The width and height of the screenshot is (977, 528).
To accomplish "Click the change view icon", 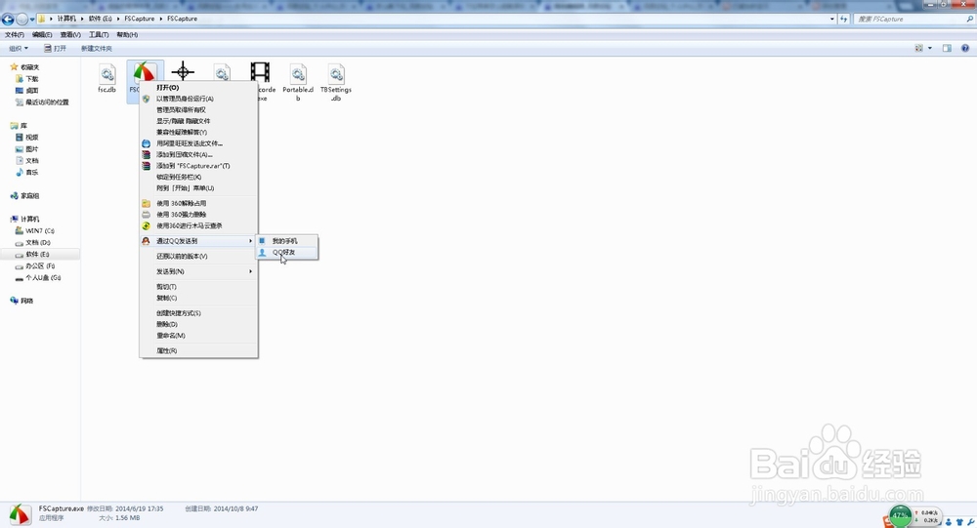I will 919,48.
